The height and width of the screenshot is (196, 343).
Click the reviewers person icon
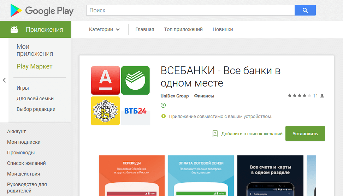click(322, 96)
